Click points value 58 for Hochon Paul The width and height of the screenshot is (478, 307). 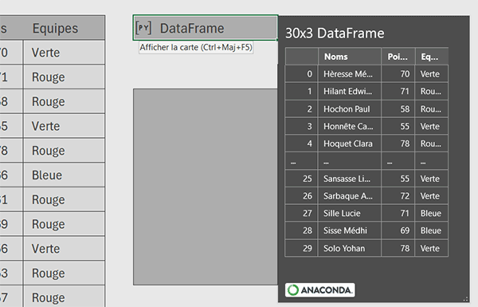(x=398, y=109)
